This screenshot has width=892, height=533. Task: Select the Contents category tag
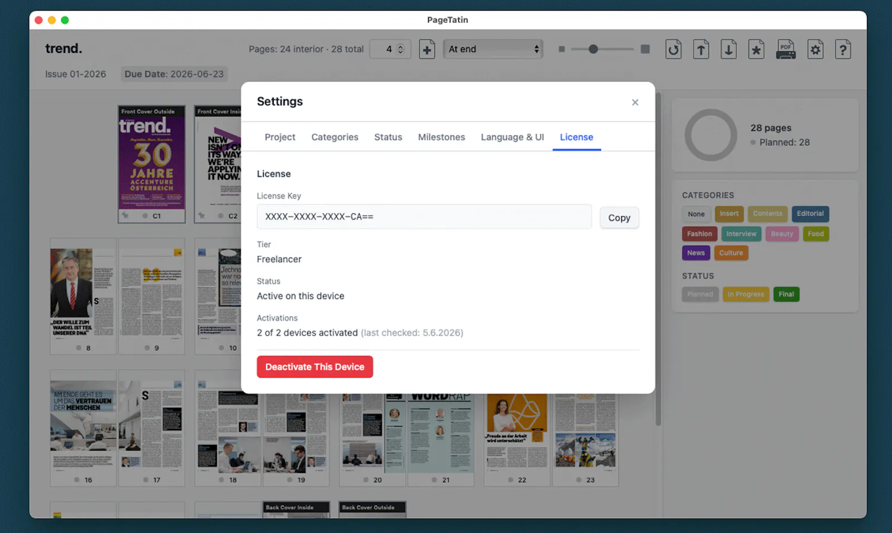coord(768,214)
